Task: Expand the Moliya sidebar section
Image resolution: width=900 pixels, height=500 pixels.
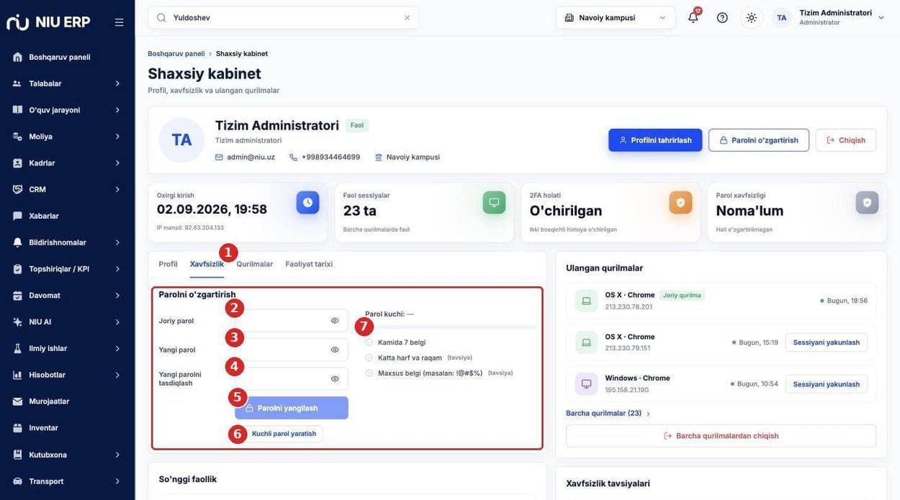Action: click(x=67, y=137)
